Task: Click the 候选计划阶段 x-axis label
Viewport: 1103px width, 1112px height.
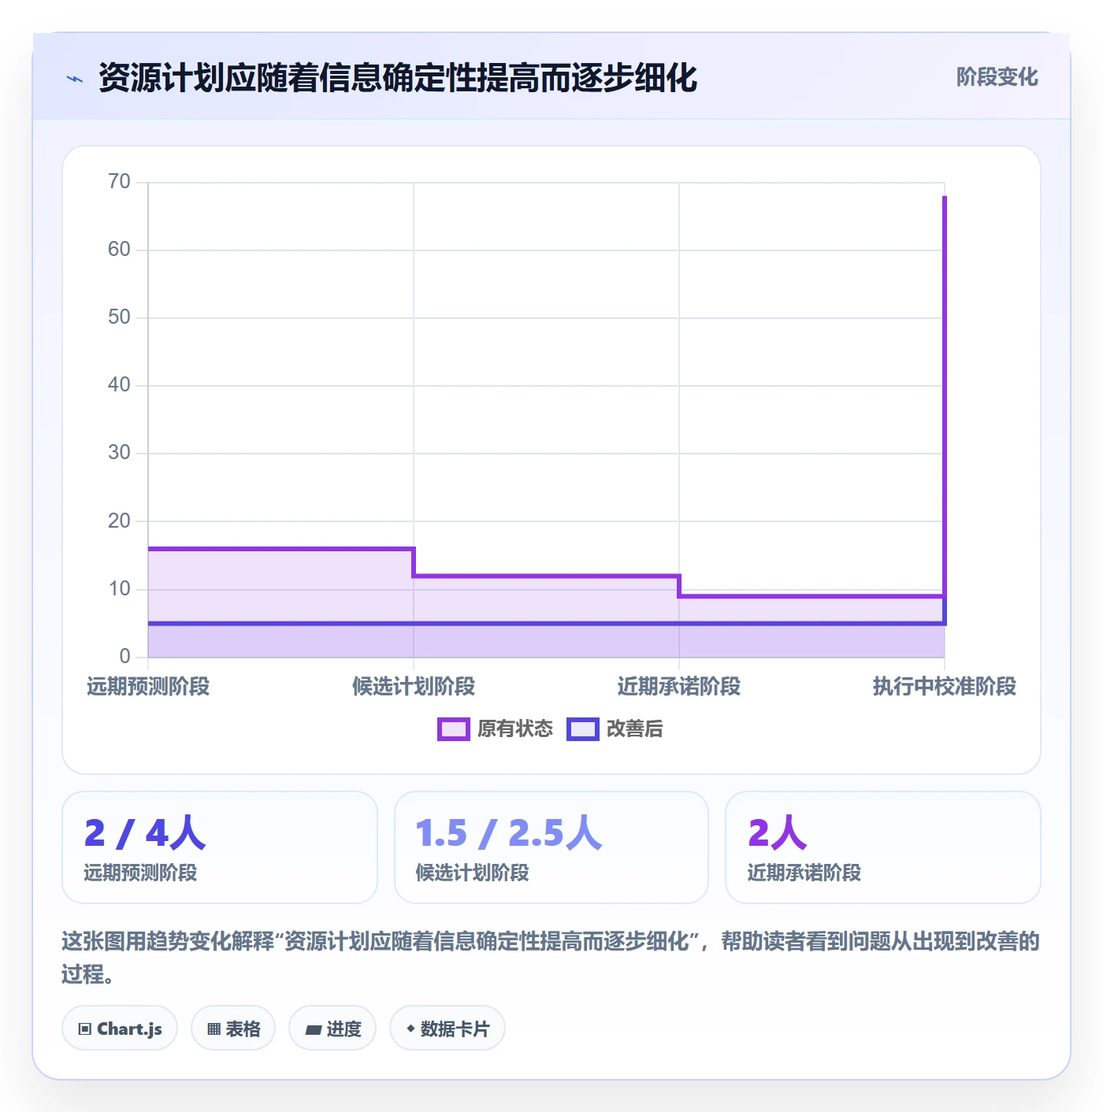Action: (x=414, y=687)
